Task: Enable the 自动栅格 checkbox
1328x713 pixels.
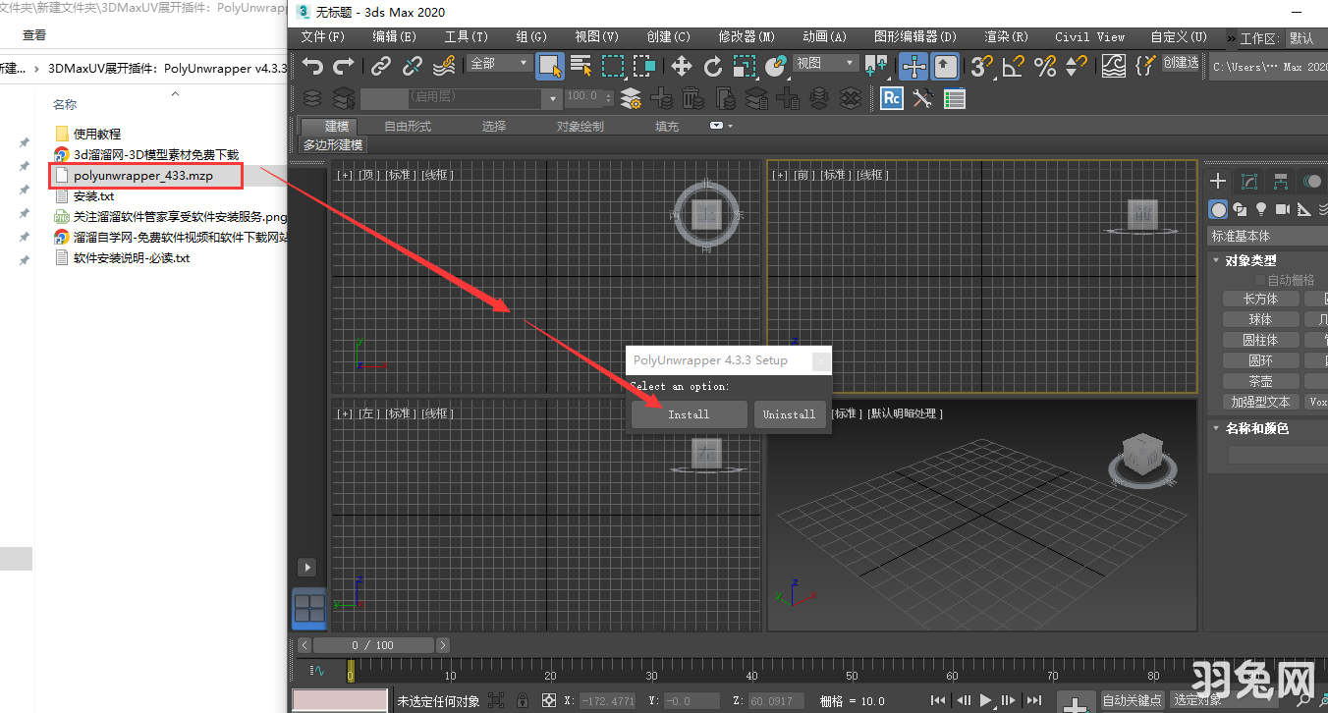Action: (x=1259, y=278)
